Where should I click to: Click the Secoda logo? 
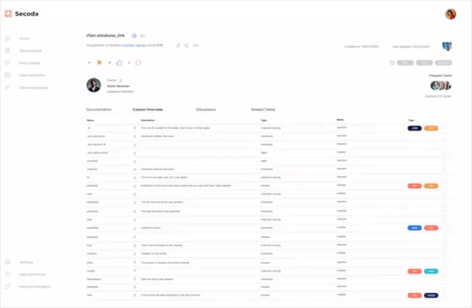pyautogui.click(x=21, y=13)
